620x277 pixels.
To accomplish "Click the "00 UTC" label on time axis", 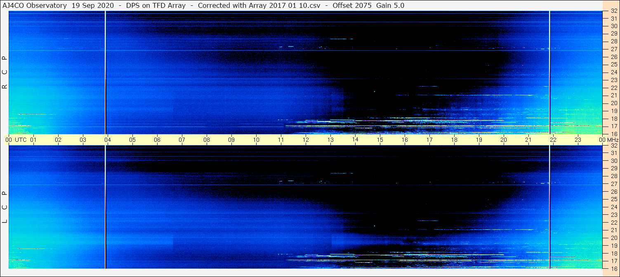I will pos(16,140).
